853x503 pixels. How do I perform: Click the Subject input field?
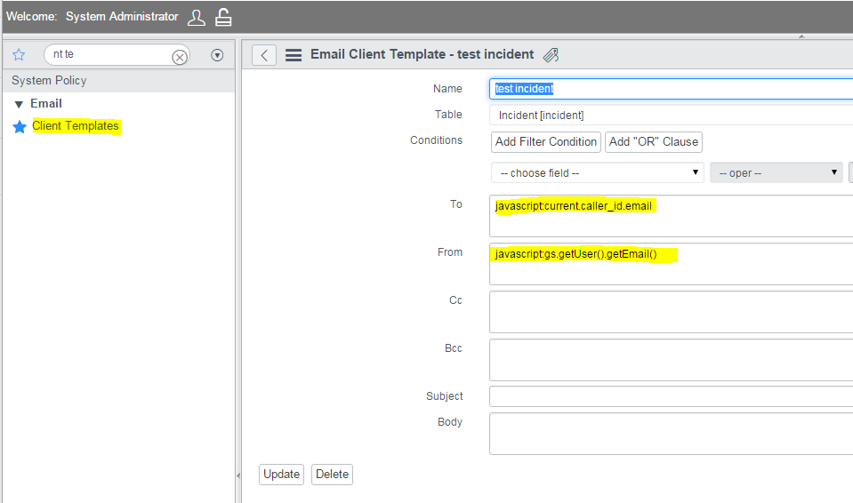pos(671,396)
